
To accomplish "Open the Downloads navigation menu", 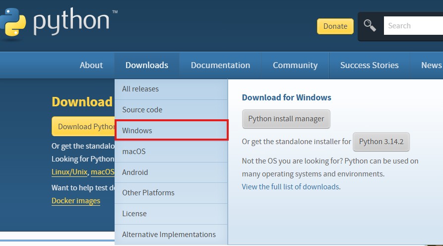I will pyautogui.click(x=147, y=65).
